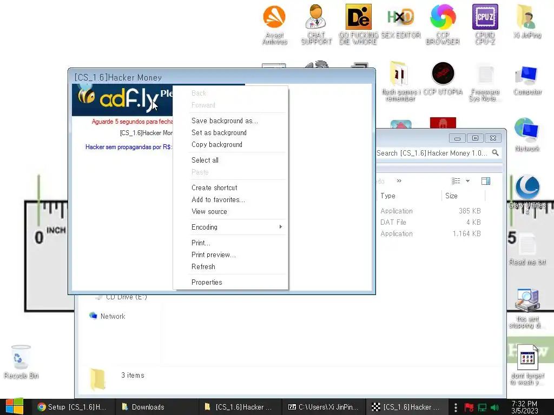Click the network monitor tray icon

[482, 407]
